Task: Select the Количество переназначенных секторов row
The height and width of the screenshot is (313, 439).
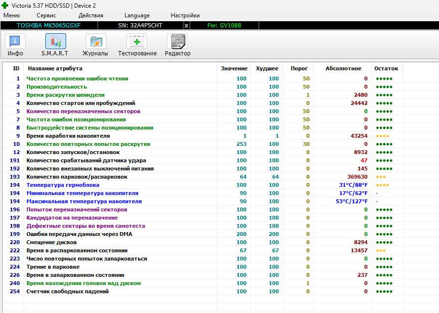Action: coord(83,111)
